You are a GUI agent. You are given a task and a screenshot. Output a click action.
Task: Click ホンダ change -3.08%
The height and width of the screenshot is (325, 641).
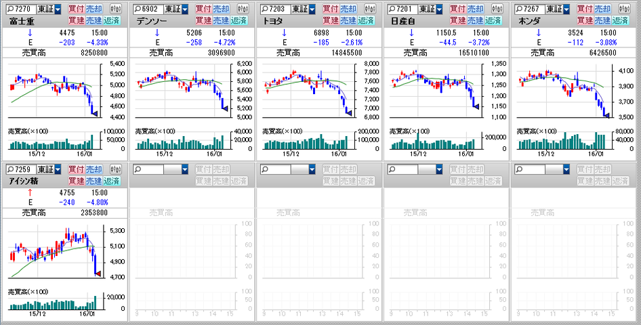pyautogui.click(x=606, y=42)
